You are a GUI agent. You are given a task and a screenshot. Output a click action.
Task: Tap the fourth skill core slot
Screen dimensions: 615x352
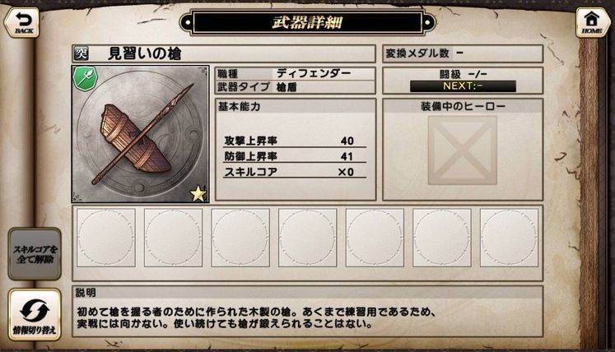[x=308, y=238]
